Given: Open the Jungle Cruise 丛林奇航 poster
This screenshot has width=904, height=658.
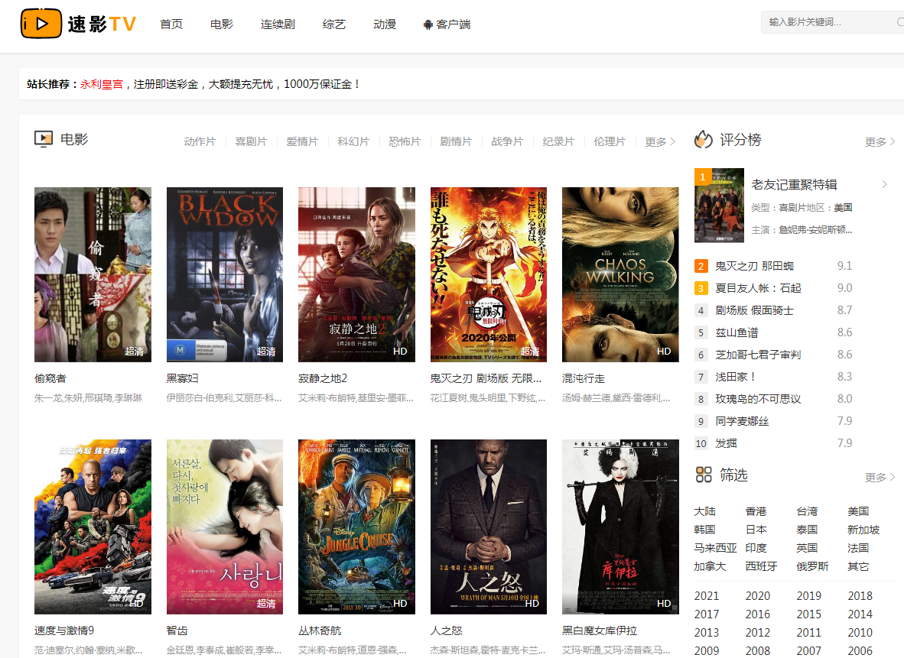Looking at the screenshot, I should (x=357, y=527).
